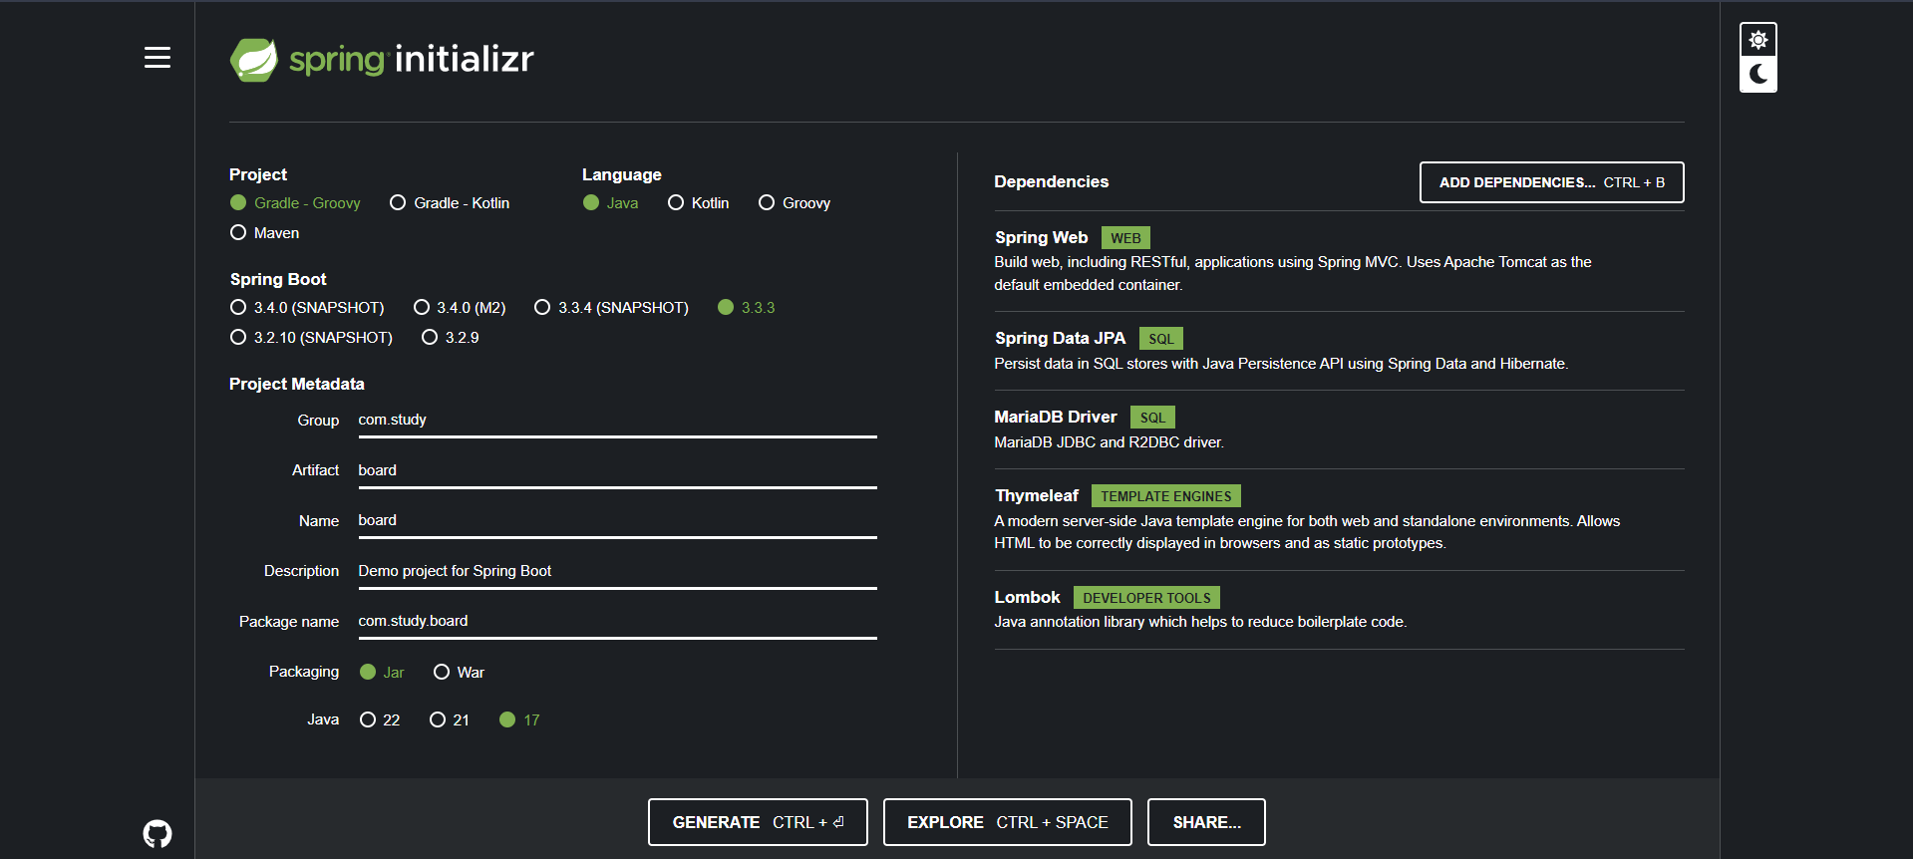Select the Spring Web dependency
Viewport: 1913px width, 859px height.
(1339, 261)
